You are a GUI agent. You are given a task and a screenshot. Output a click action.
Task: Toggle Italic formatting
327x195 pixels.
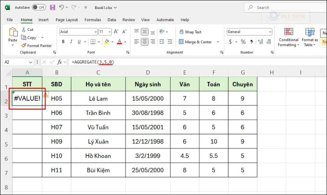(x=71, y=42)
